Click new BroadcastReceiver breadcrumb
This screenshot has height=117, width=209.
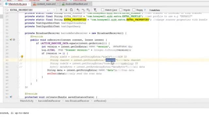point(77,101)
